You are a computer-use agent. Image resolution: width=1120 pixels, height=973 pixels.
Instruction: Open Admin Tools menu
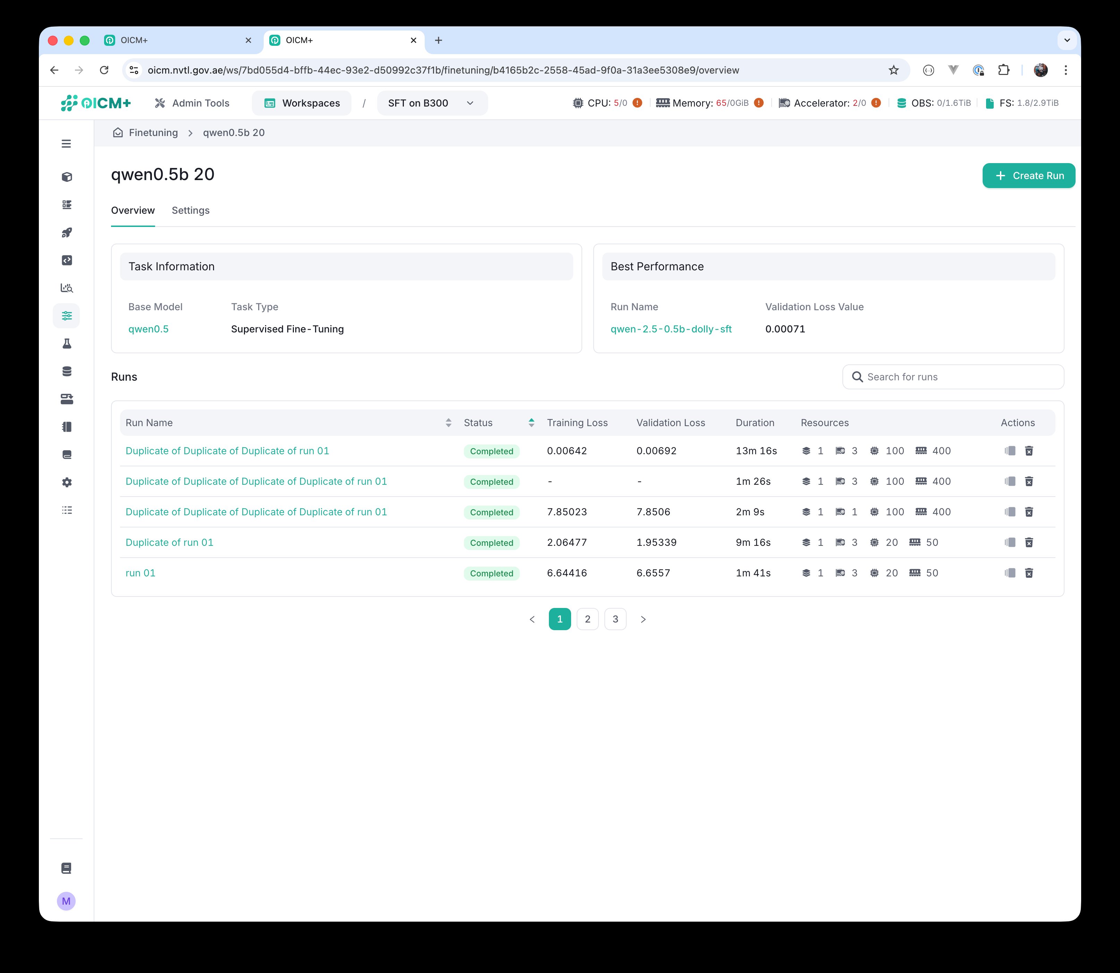(x=192, y=103)
